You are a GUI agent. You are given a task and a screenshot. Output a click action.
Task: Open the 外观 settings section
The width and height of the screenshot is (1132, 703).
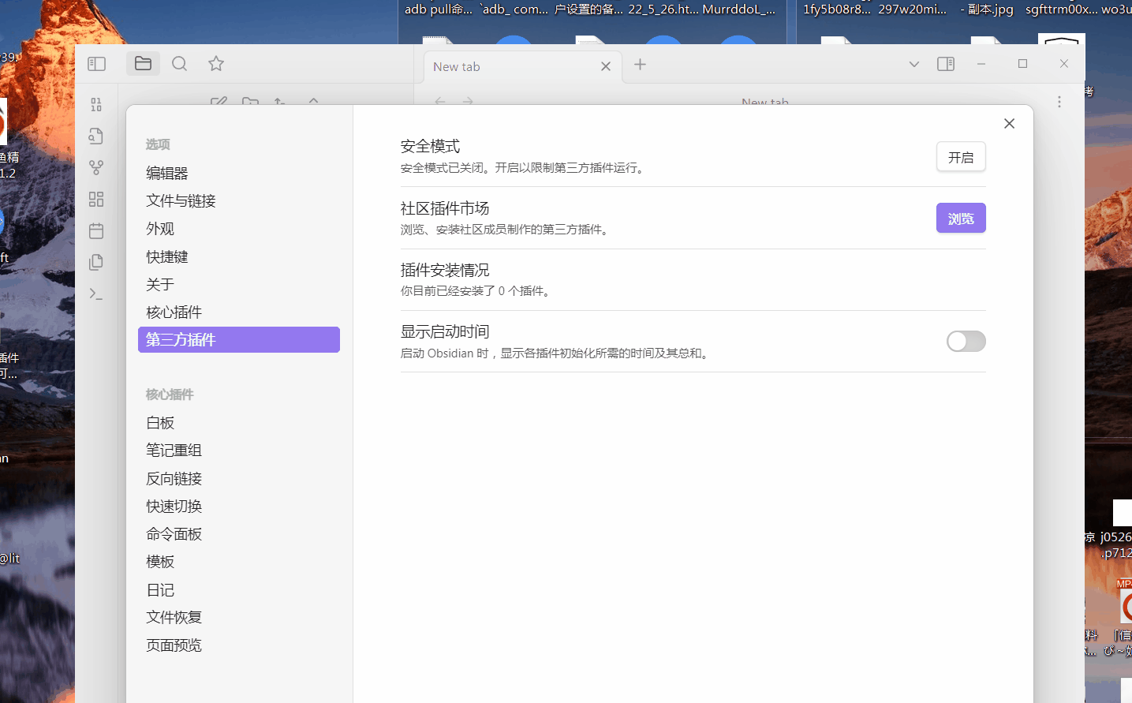coord(160,229)
